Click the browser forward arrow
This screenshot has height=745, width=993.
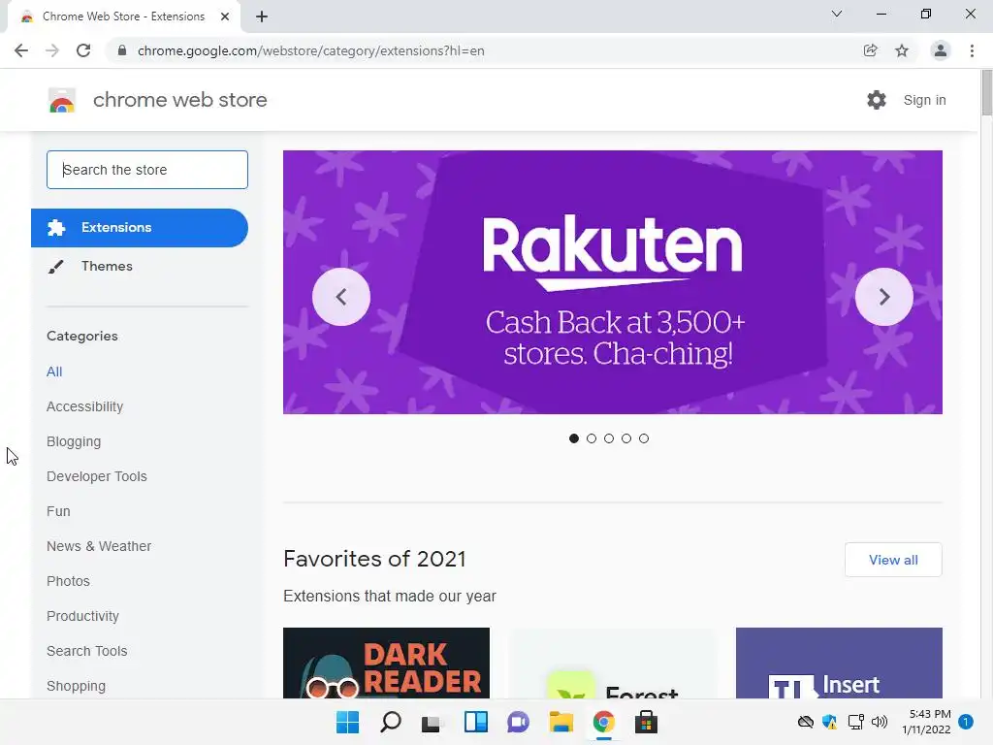pos(52,50)
